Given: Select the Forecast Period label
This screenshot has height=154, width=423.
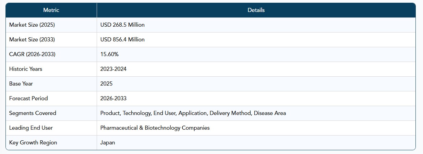Looking at the screenshot, I should (x=28, y=99).
